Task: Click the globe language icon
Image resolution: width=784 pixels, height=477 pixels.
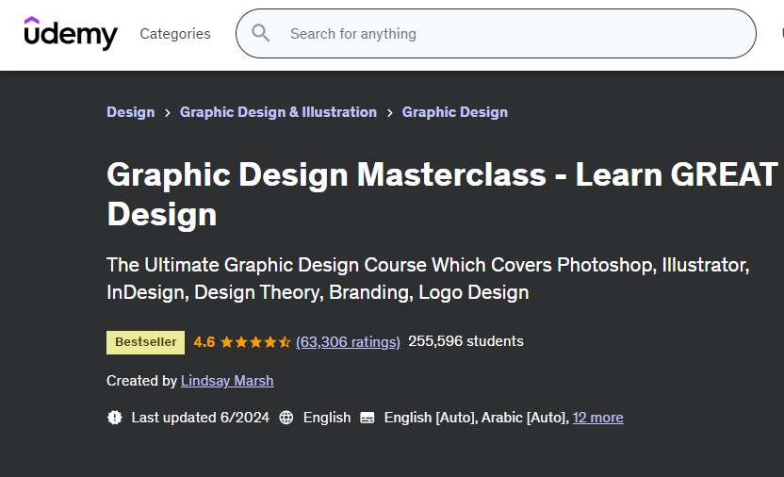Action: click(286, 418)
